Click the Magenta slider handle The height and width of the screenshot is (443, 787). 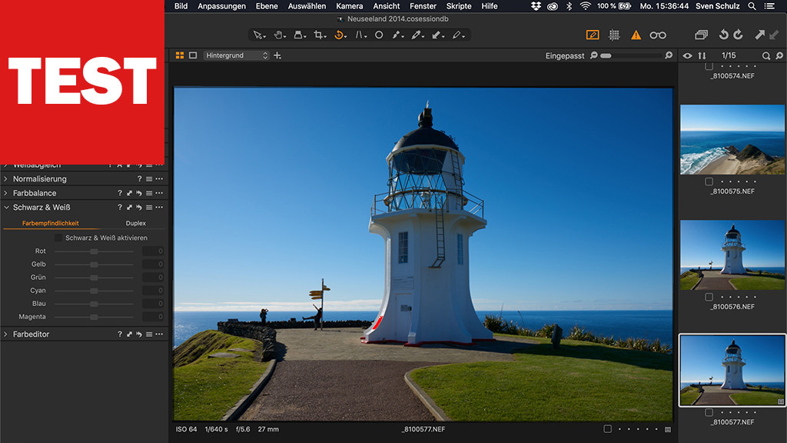click(x=94, y=317)
